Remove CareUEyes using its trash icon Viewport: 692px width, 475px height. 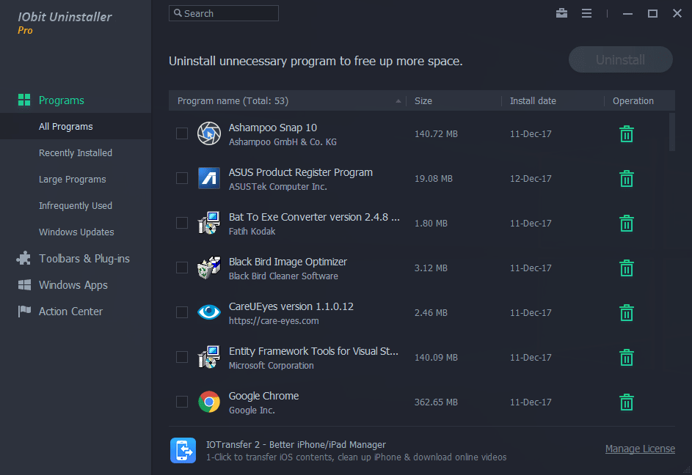point(626,313)
